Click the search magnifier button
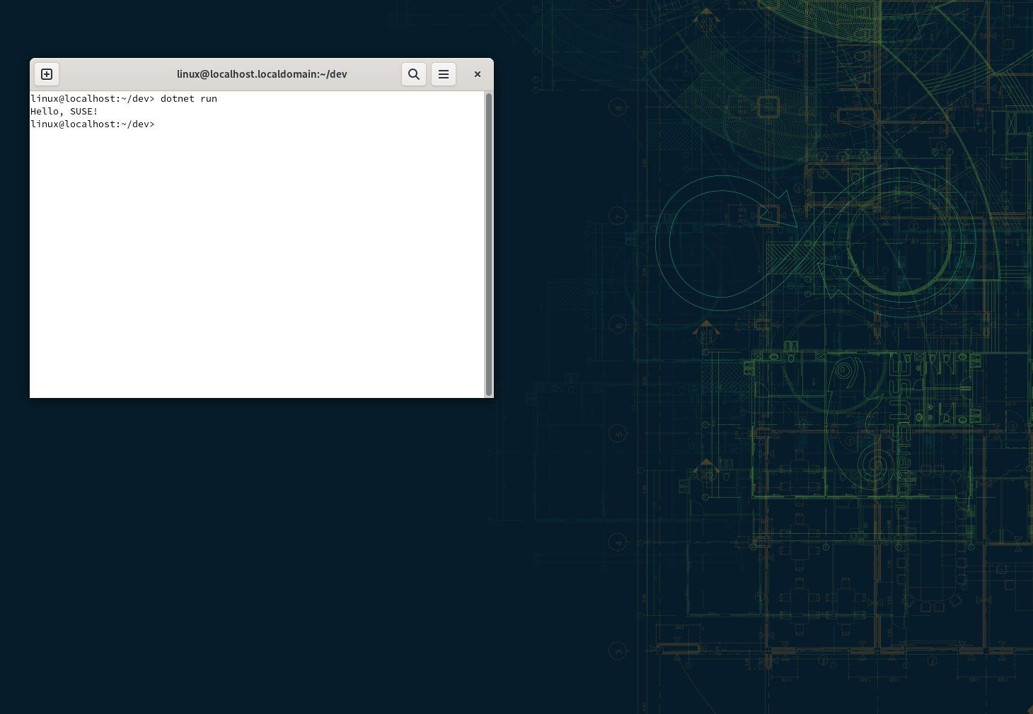The width and height of the screenshot is (1033, 714). pos(414,74)
